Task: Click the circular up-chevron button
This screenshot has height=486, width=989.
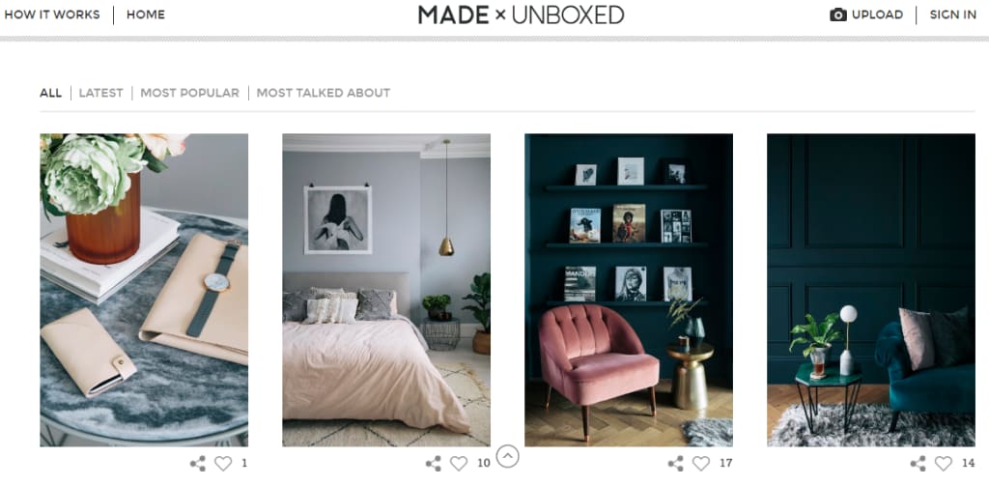Action: click(x=508, y=456)
